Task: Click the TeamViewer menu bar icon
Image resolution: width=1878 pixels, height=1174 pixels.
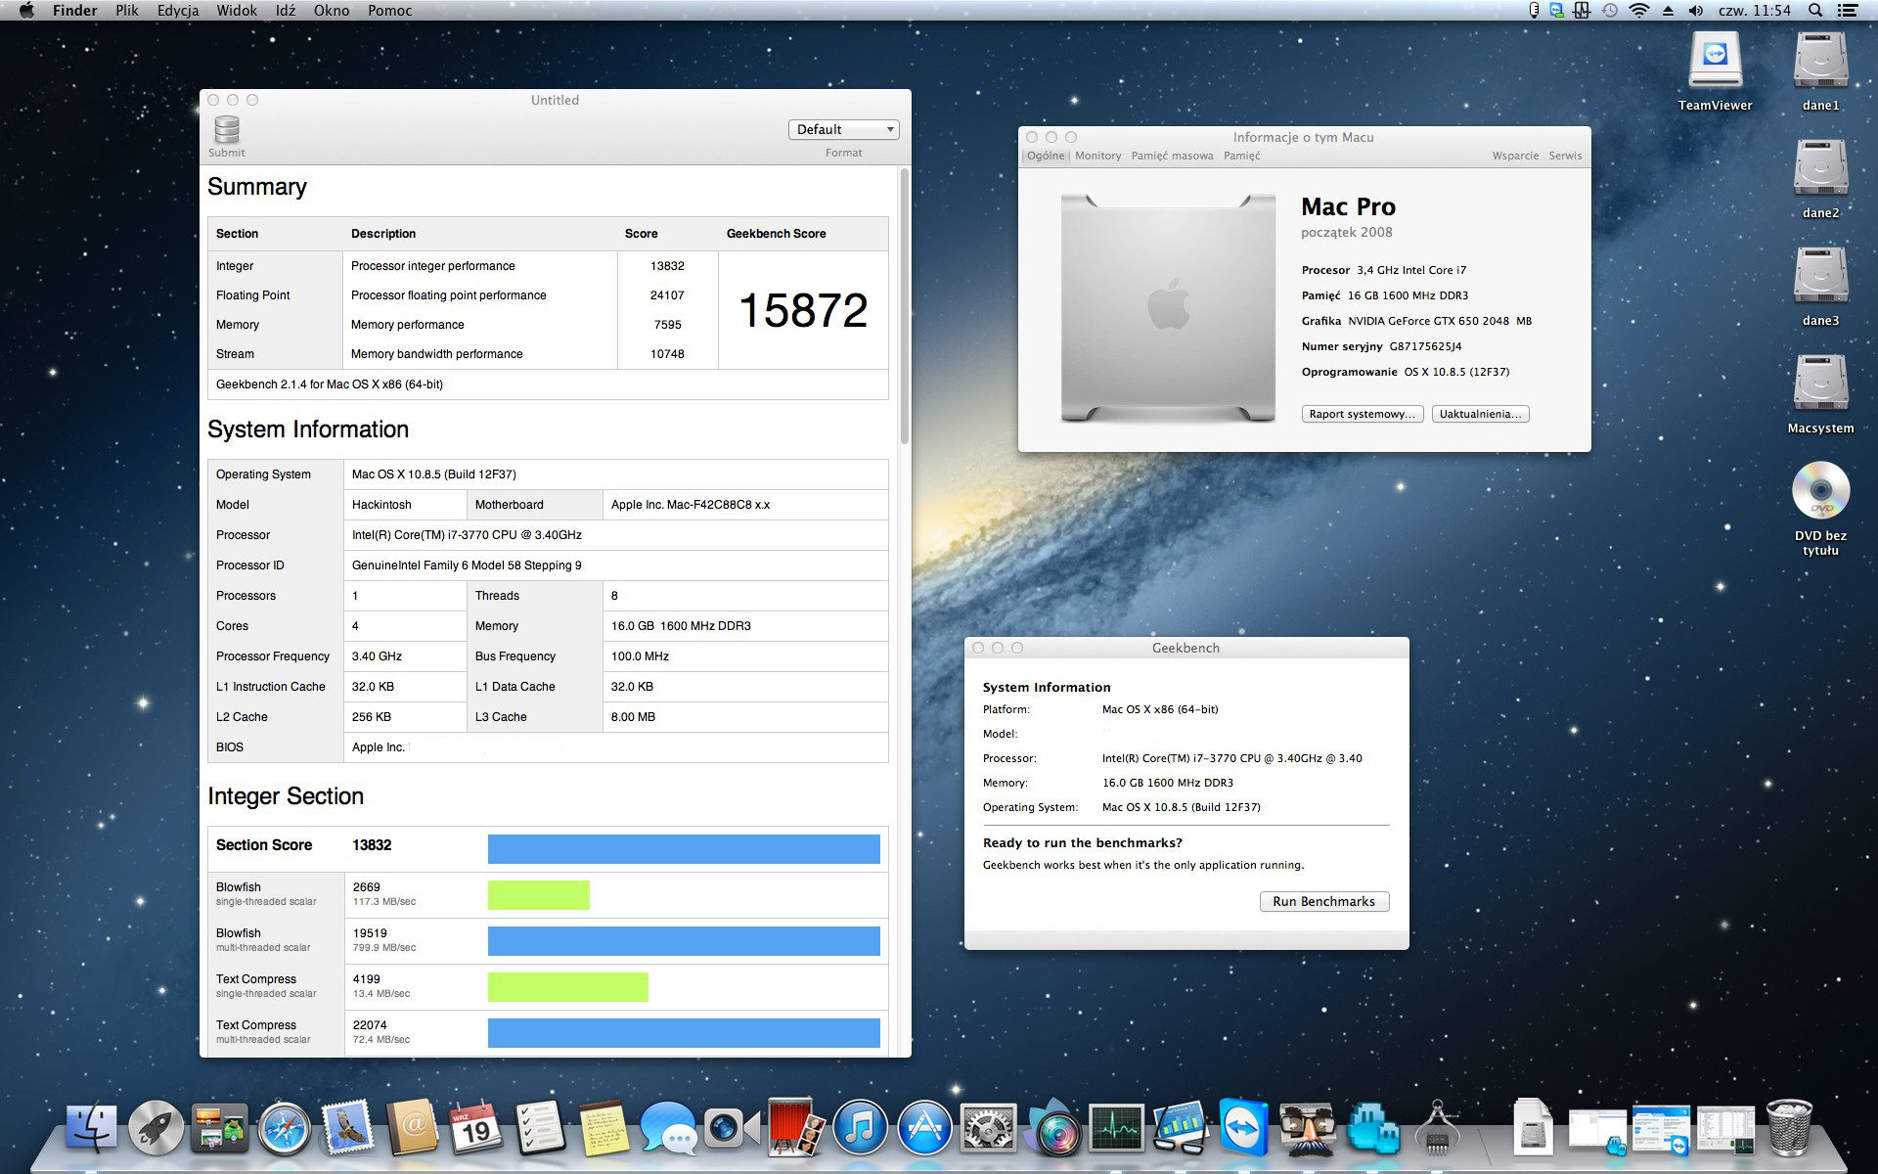Action: pos(1557,11)
